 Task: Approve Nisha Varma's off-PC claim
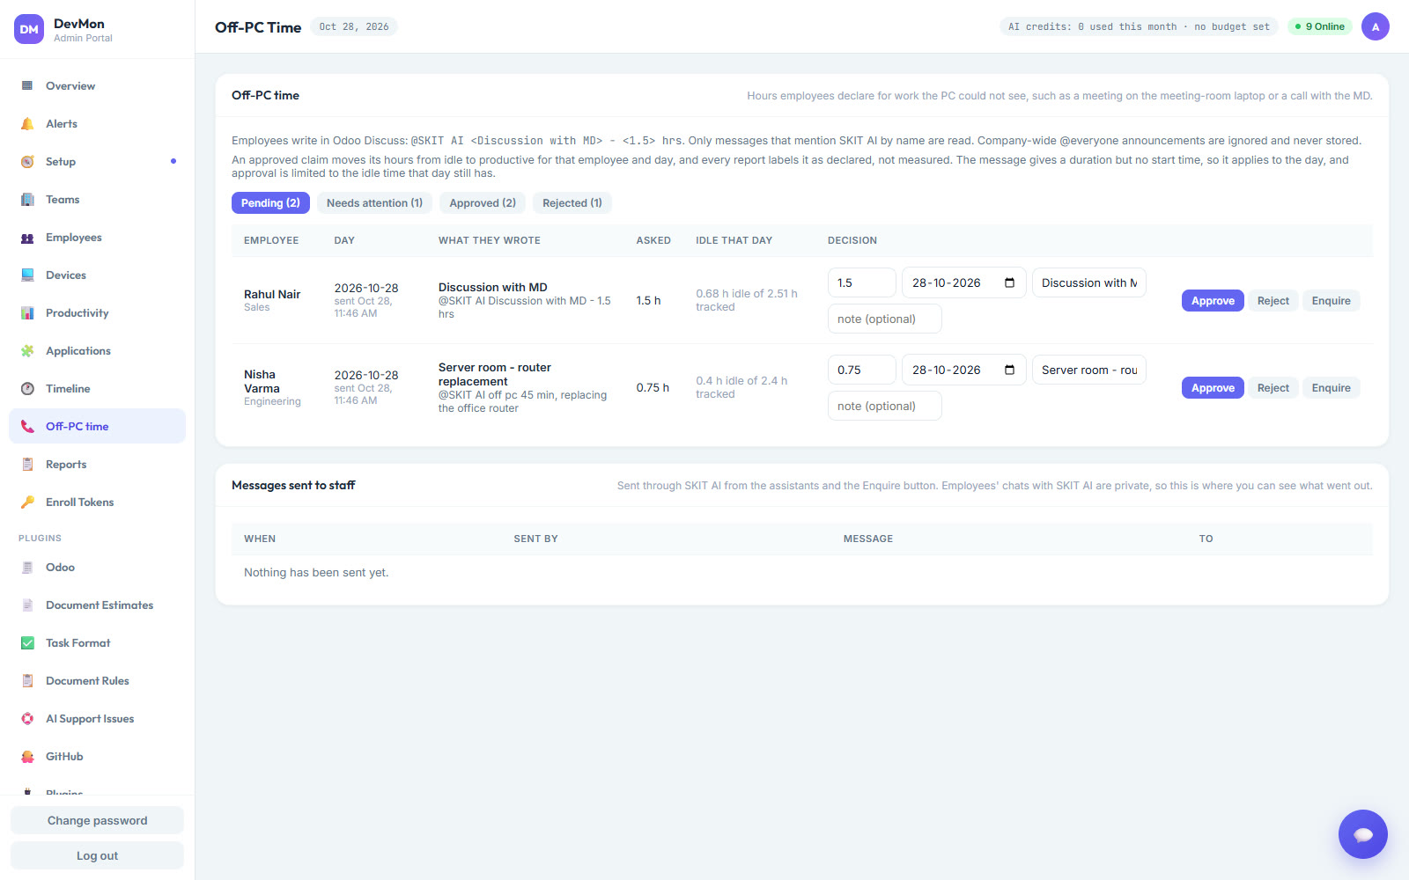pos(1213,388)
